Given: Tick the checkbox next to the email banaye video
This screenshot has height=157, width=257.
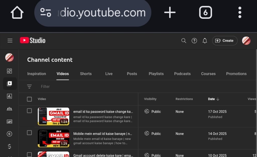Looking at the screenshot, I should click(x=29, y=132).
